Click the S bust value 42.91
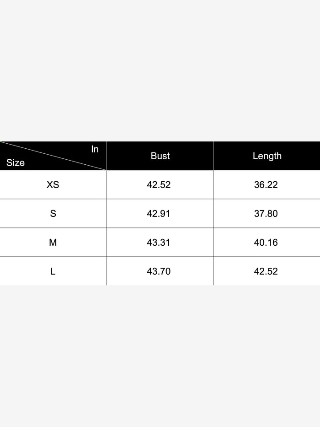 coord(159,214)
